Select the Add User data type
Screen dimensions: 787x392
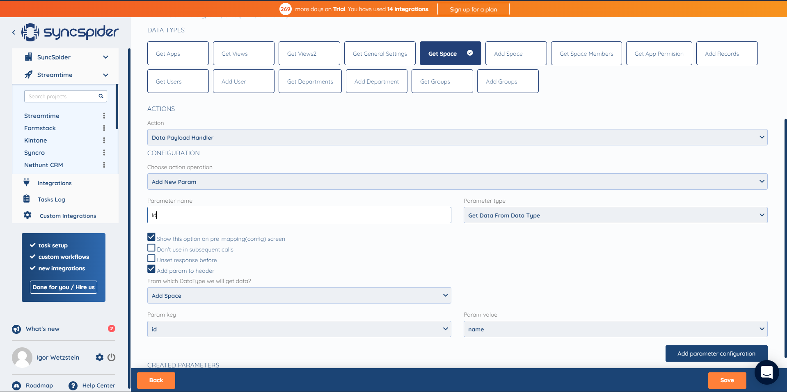244,81
